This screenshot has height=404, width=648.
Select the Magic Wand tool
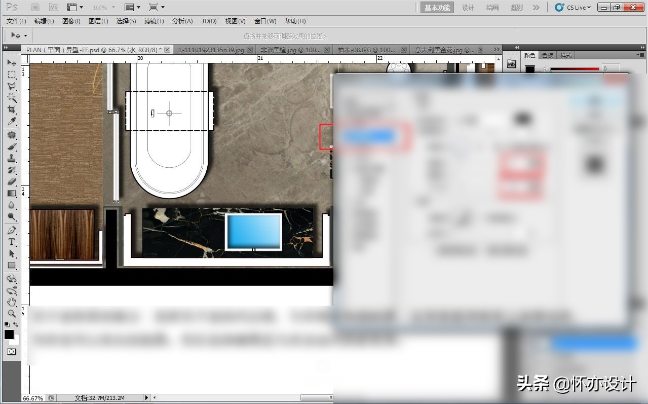tap(12, 97)
